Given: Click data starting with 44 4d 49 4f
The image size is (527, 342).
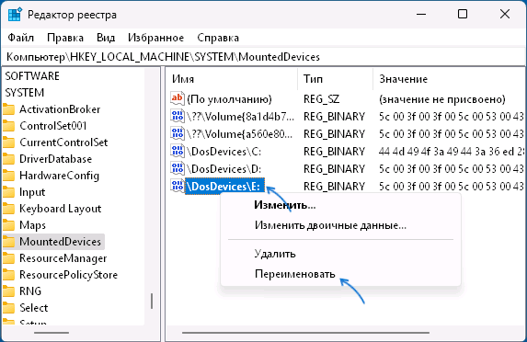Looking at the screenshot, I should coord(452,152).
